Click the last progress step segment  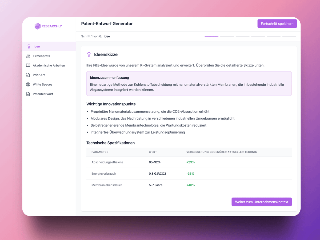tap(289, 36)
